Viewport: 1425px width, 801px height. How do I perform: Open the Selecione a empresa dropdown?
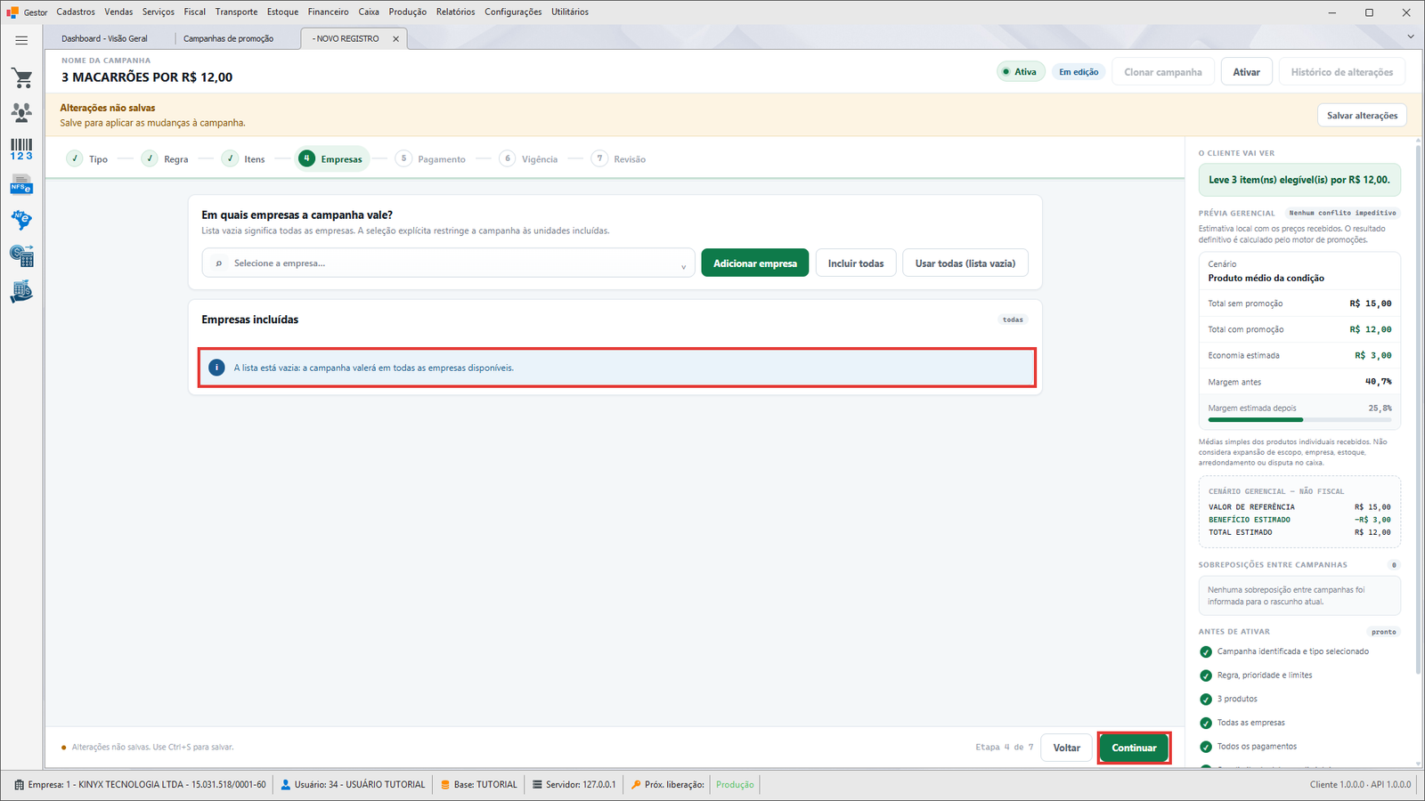449,263
